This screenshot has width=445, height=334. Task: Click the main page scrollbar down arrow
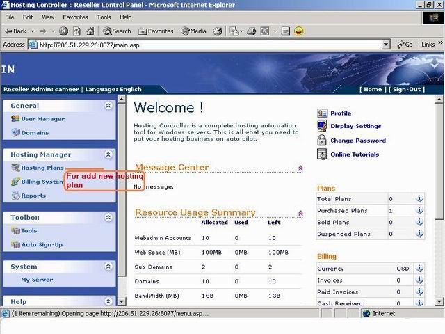439,301
